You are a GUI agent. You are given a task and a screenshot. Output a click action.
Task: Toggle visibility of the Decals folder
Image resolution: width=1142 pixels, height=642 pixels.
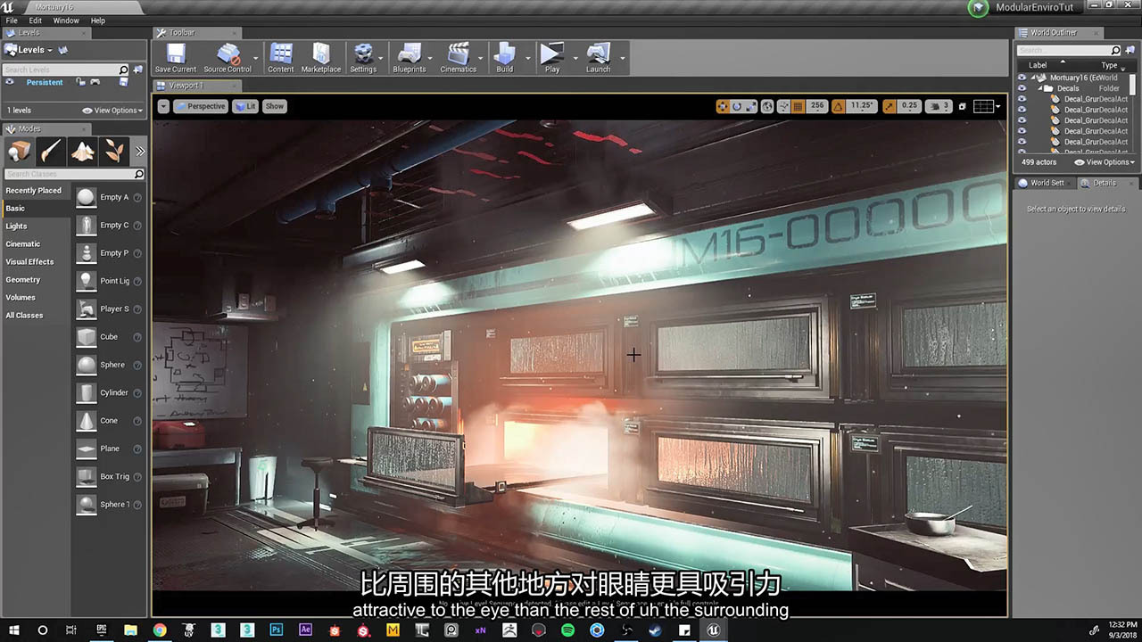1022,88
